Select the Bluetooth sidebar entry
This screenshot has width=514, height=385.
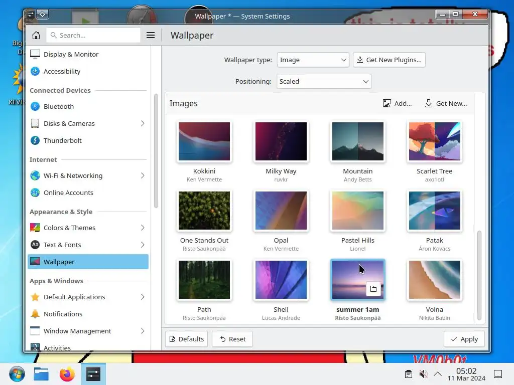88,106
